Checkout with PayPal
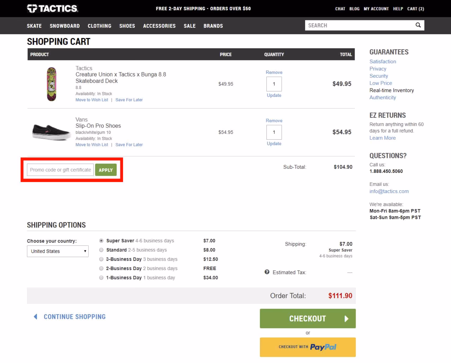This screenshot has width=451, height=363. tap(308, 347)
